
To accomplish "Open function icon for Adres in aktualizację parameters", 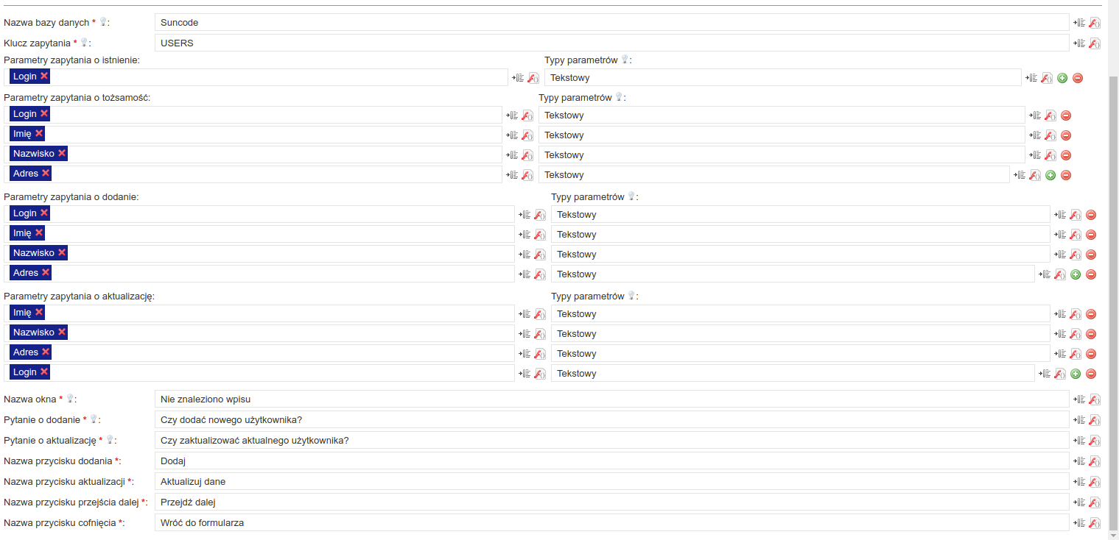I will 540,354.
